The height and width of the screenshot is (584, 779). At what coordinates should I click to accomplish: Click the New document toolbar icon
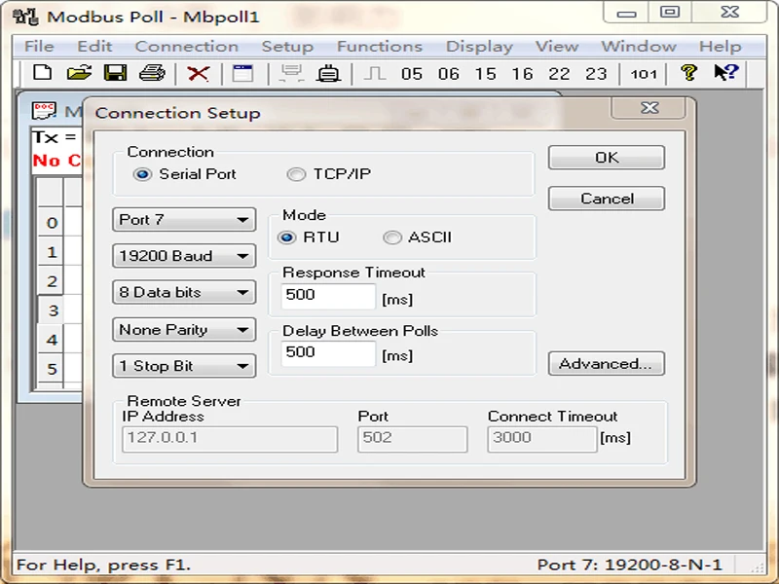[42, 73]
